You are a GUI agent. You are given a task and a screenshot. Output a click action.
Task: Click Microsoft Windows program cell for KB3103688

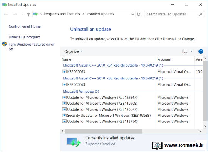(173, 116)
